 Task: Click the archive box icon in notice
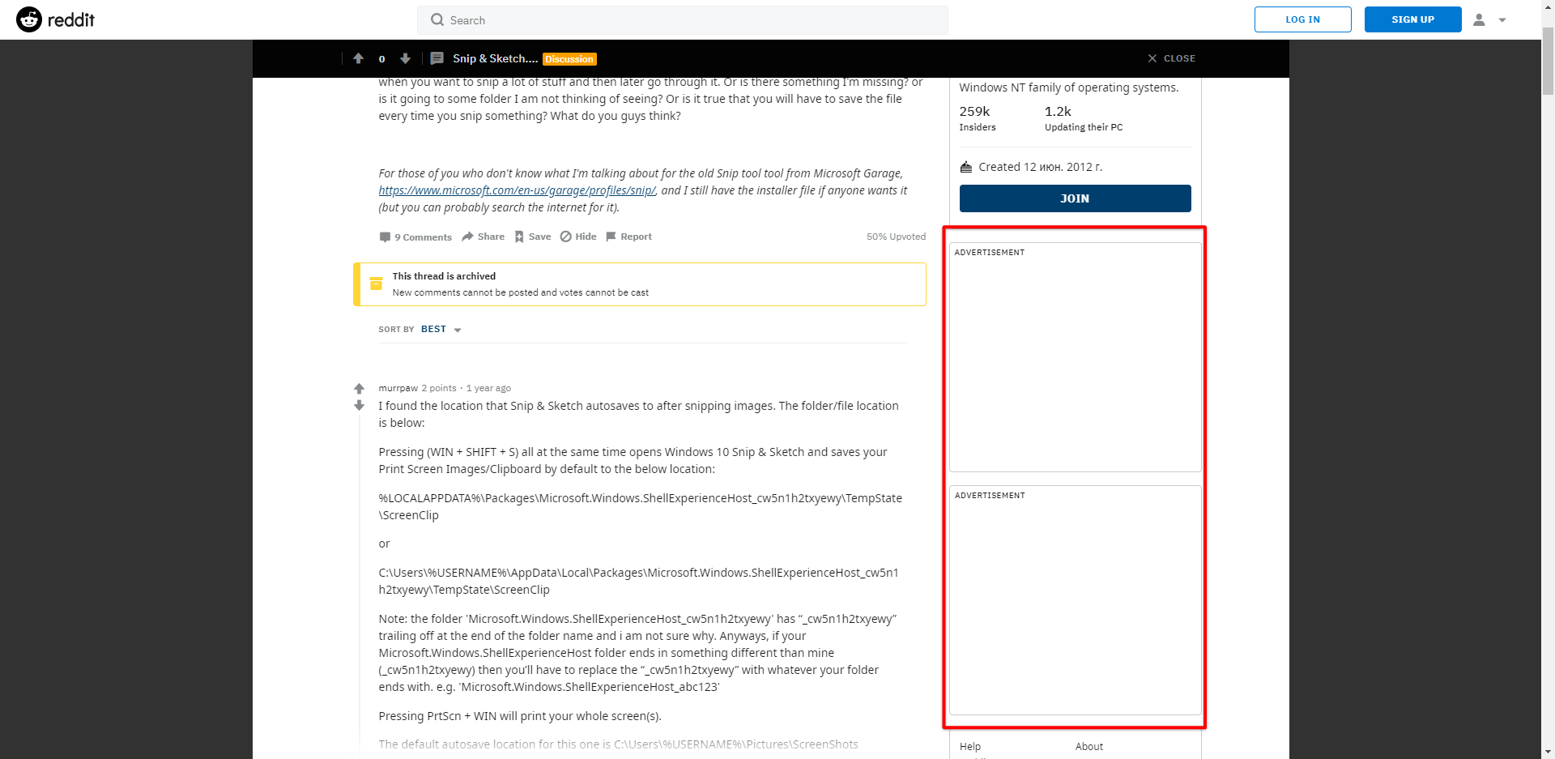coord(376,284)
